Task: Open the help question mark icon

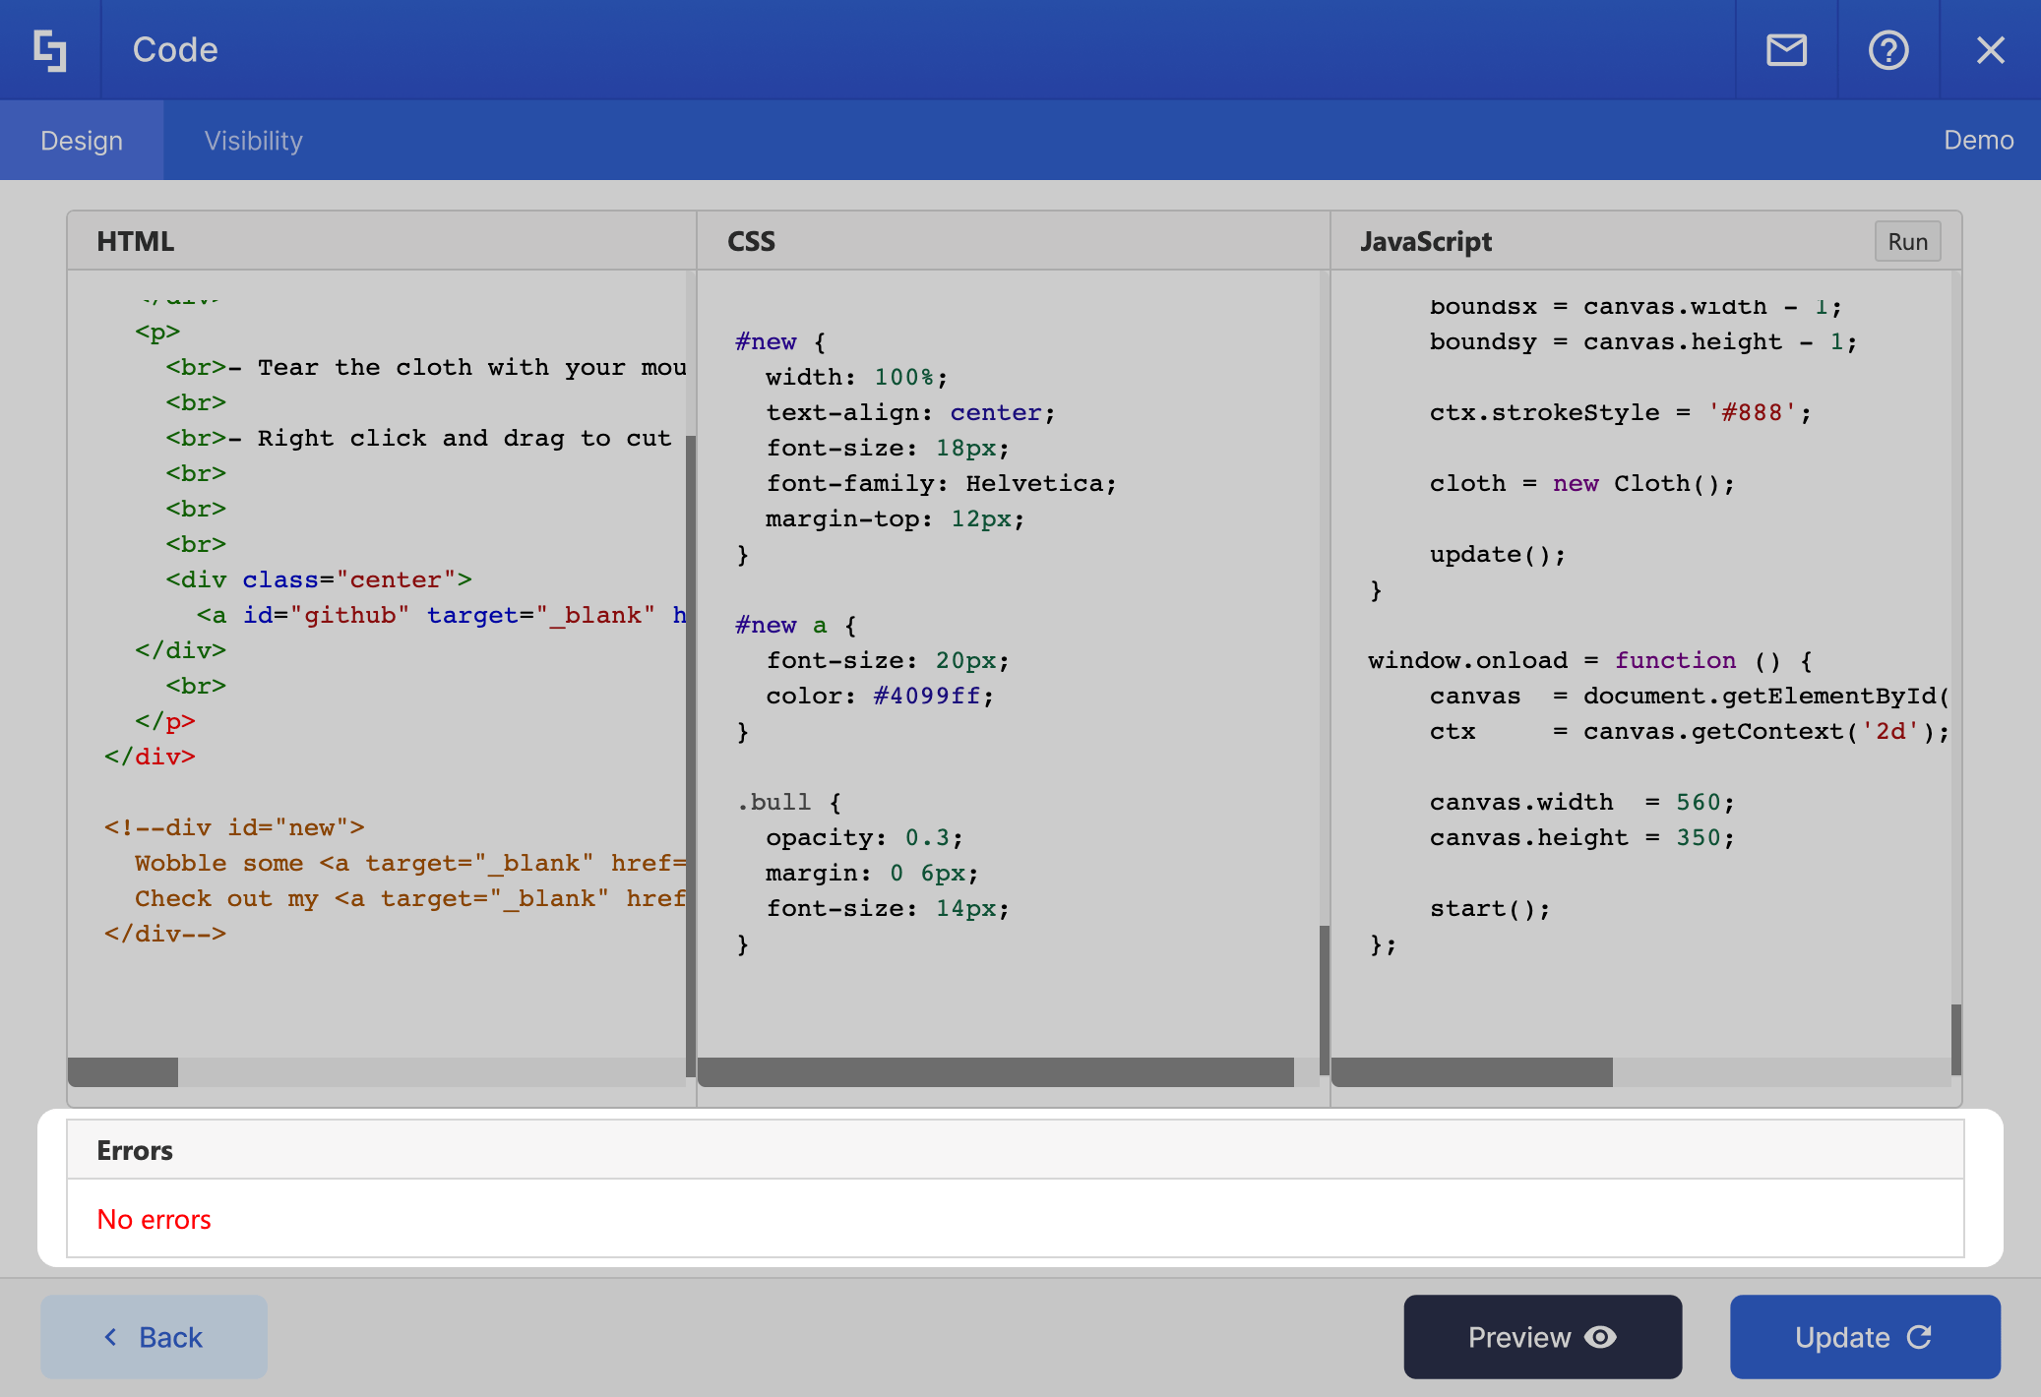Action: pos(1887,49)
